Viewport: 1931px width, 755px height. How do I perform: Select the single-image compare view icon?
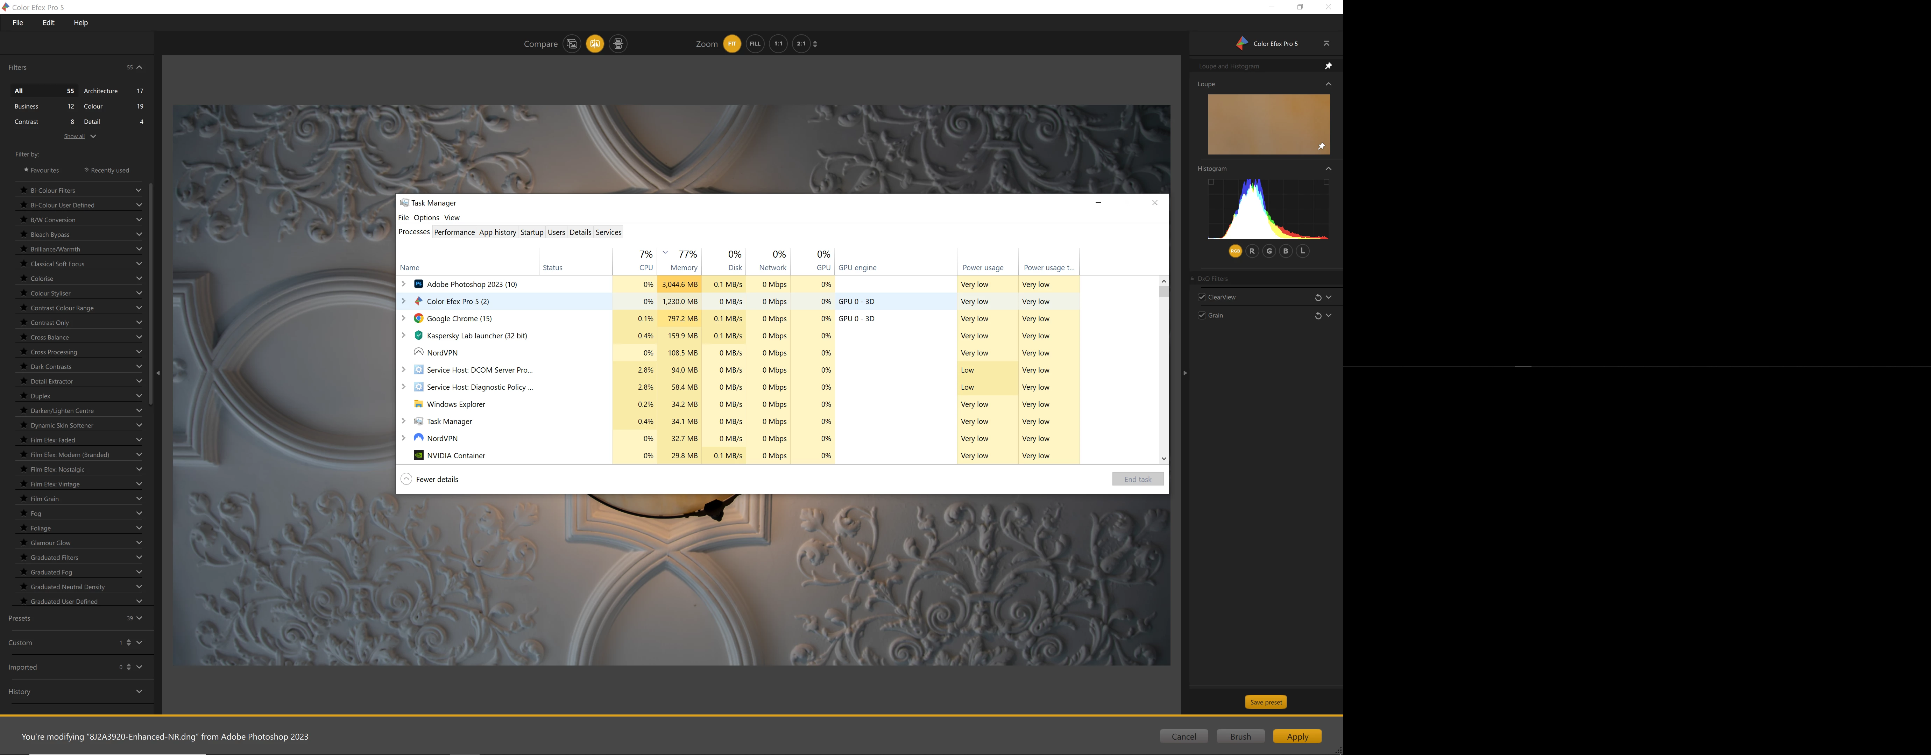tap(572, 44)
